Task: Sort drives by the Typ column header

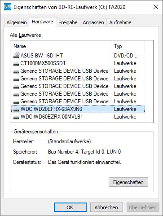Action: (x=128, y=46)
